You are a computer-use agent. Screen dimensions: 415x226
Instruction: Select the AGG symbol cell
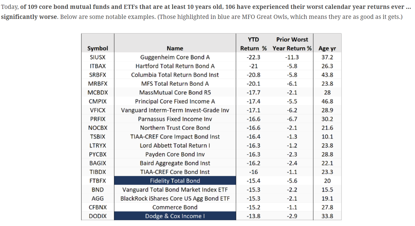(98, 199)
